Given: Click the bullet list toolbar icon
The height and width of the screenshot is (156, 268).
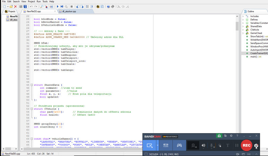Looking at the screenshot, I should point(87,6).
